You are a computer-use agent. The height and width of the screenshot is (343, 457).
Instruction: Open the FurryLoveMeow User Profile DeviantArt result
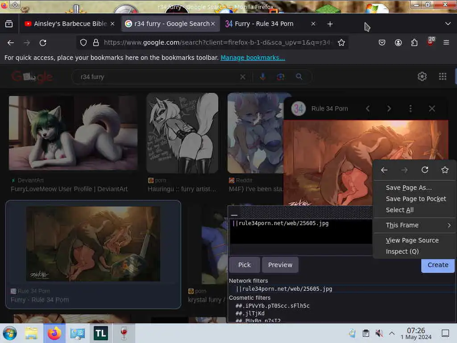pos(69,189)
